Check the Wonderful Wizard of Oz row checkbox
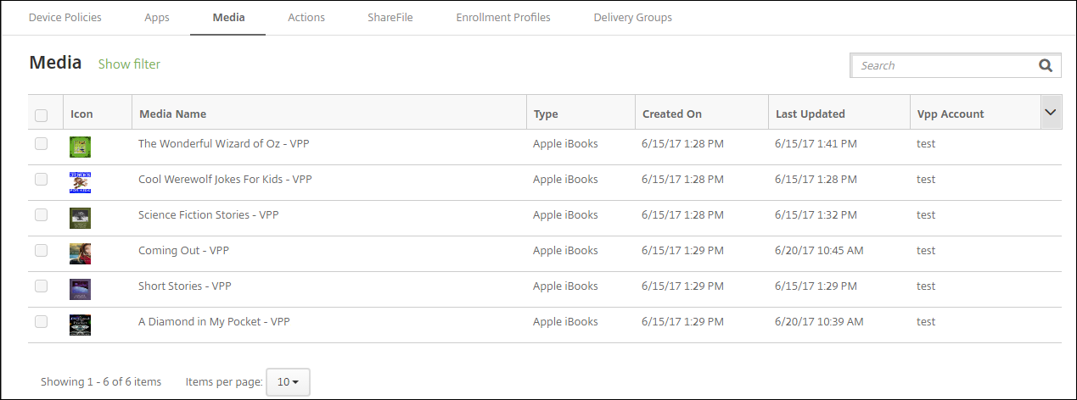Viewport: 1077px width, 400px height. pyautogui.click(x=41, y=144)
